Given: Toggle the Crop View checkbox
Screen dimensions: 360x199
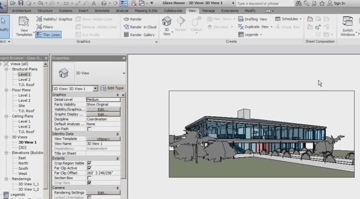Looking at the screenshot, I should click(89, 182).
